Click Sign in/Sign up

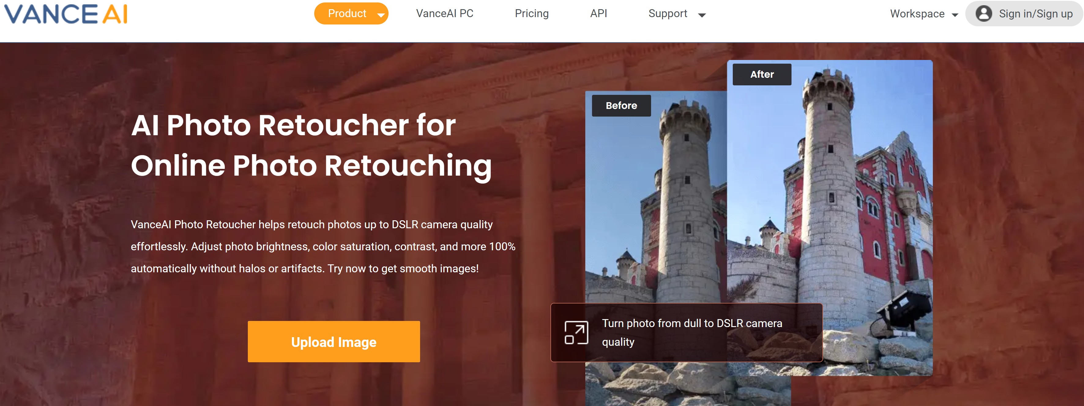click(1036, 14)
